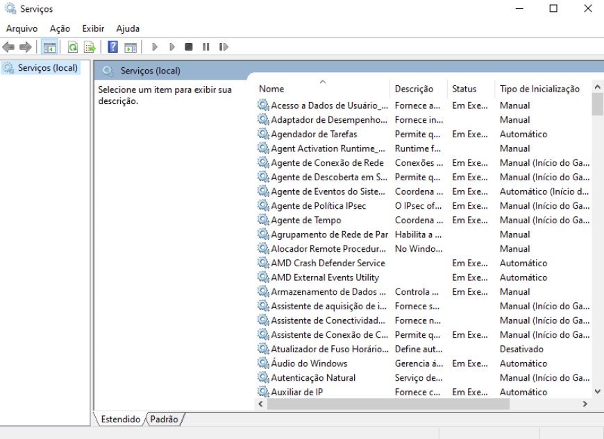Click the gear icon of AMD Crash Defender Service
The width and height of the screenshot is (604, 439).
263,263
